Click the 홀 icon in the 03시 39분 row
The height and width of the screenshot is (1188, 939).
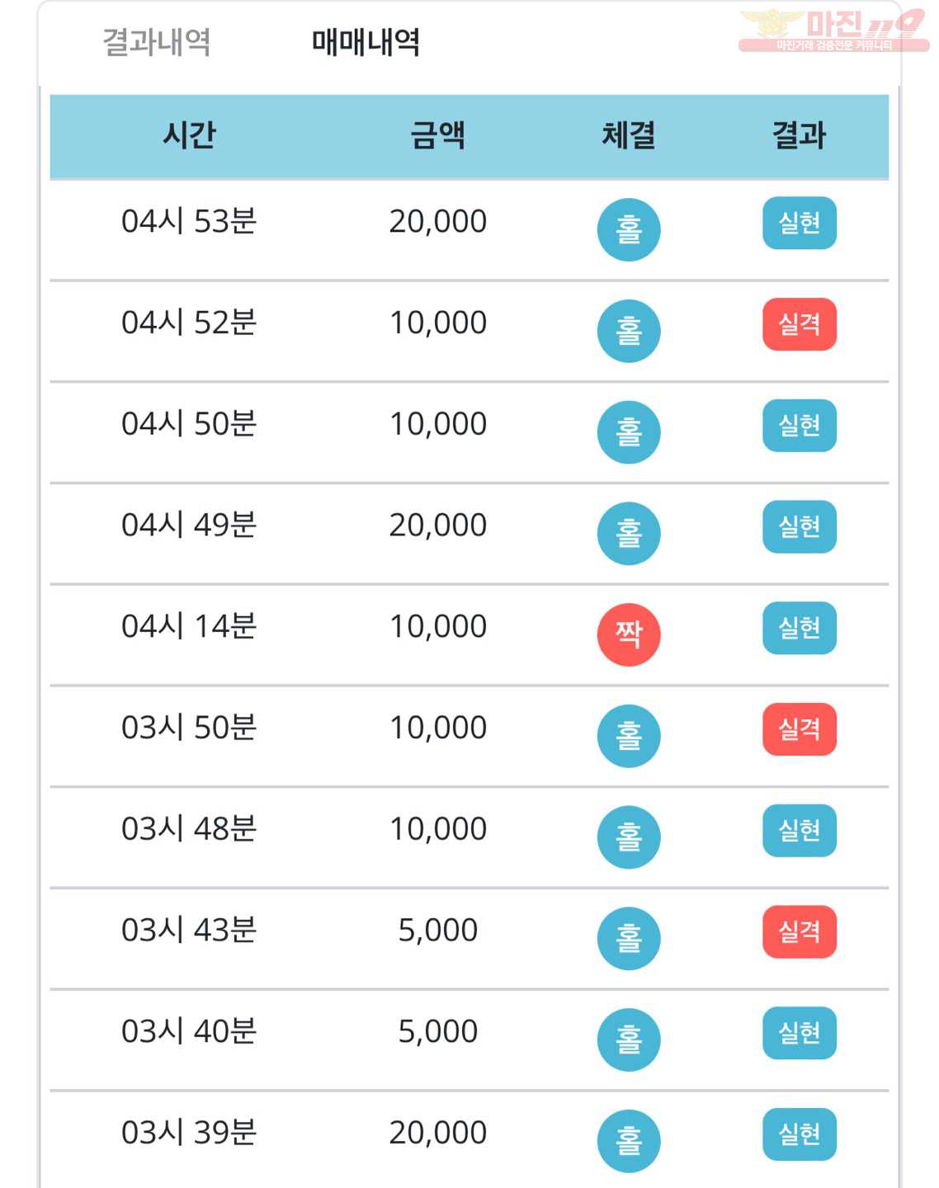pos(629,1141)
